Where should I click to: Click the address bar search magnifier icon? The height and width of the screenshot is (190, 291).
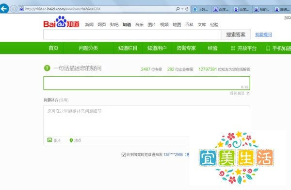coord(178,9)
